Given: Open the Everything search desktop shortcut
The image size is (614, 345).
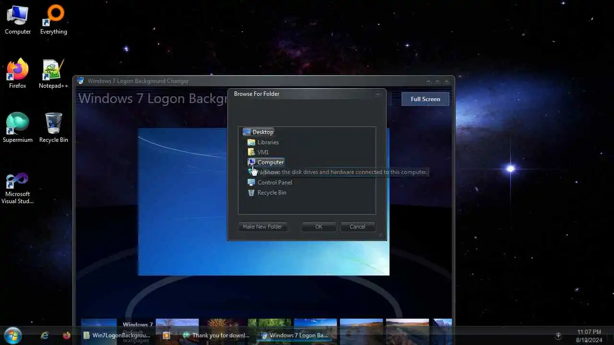Looking at the screenshot, I should (53, 20).
